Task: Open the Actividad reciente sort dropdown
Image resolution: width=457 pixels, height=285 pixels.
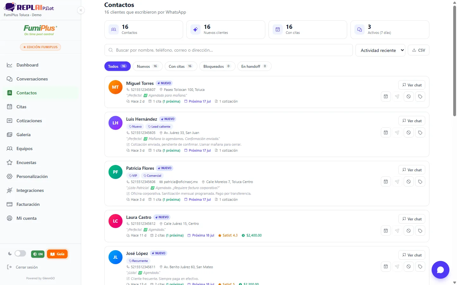Action: pyautogui.click(x=380, y=50)
